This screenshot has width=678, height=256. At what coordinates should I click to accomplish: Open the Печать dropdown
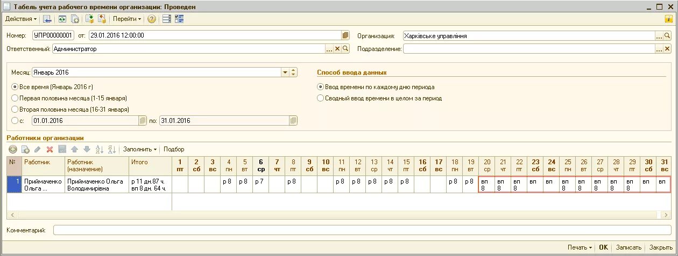pos(580,247)
